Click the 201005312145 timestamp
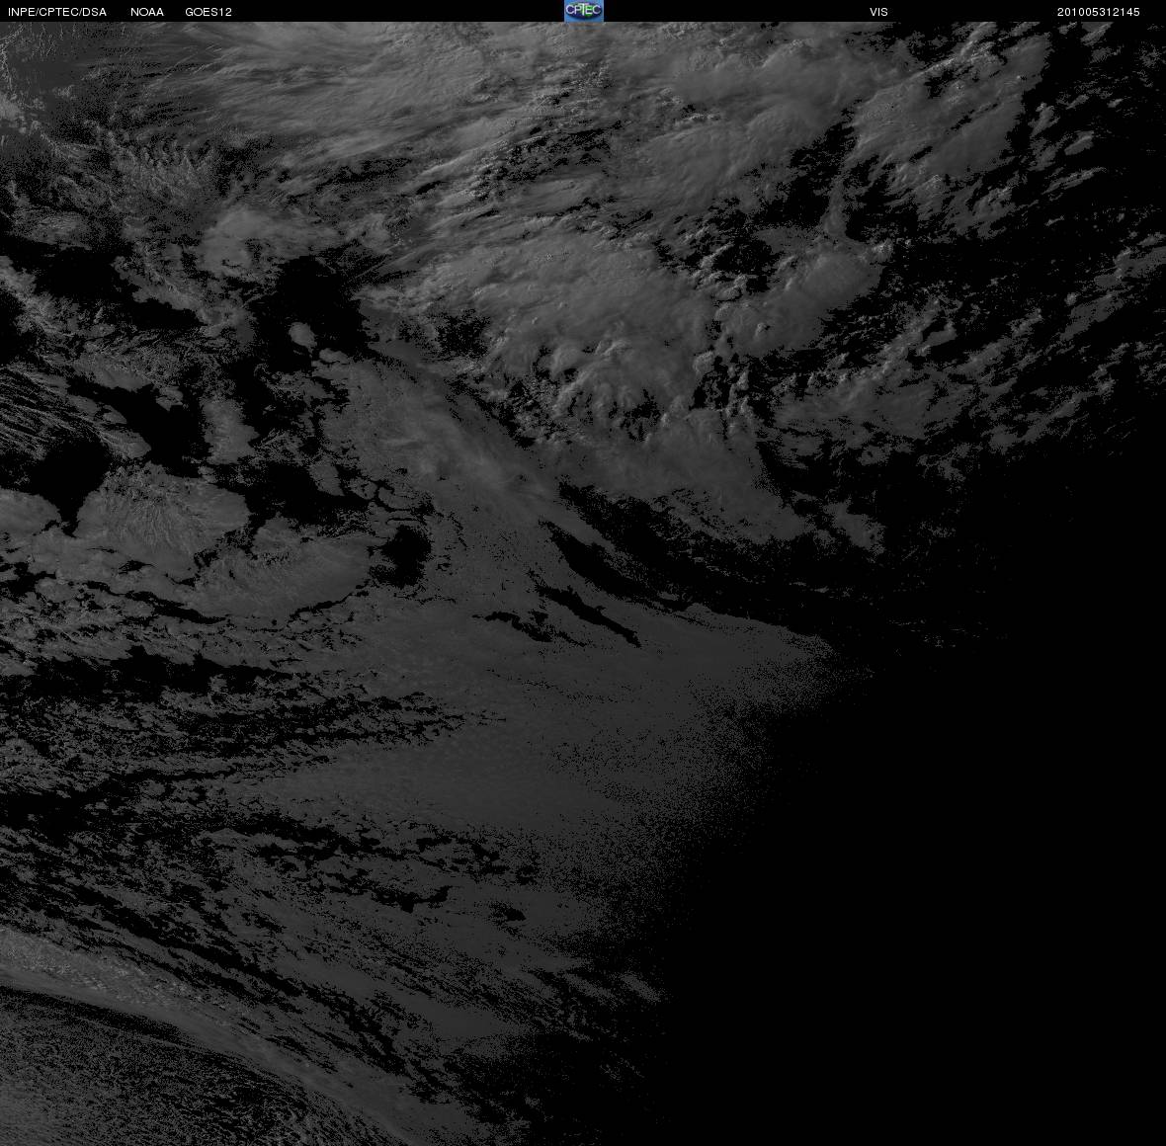The width and height of the screenshot is (1166, 1146). [x=1099, y=12]
